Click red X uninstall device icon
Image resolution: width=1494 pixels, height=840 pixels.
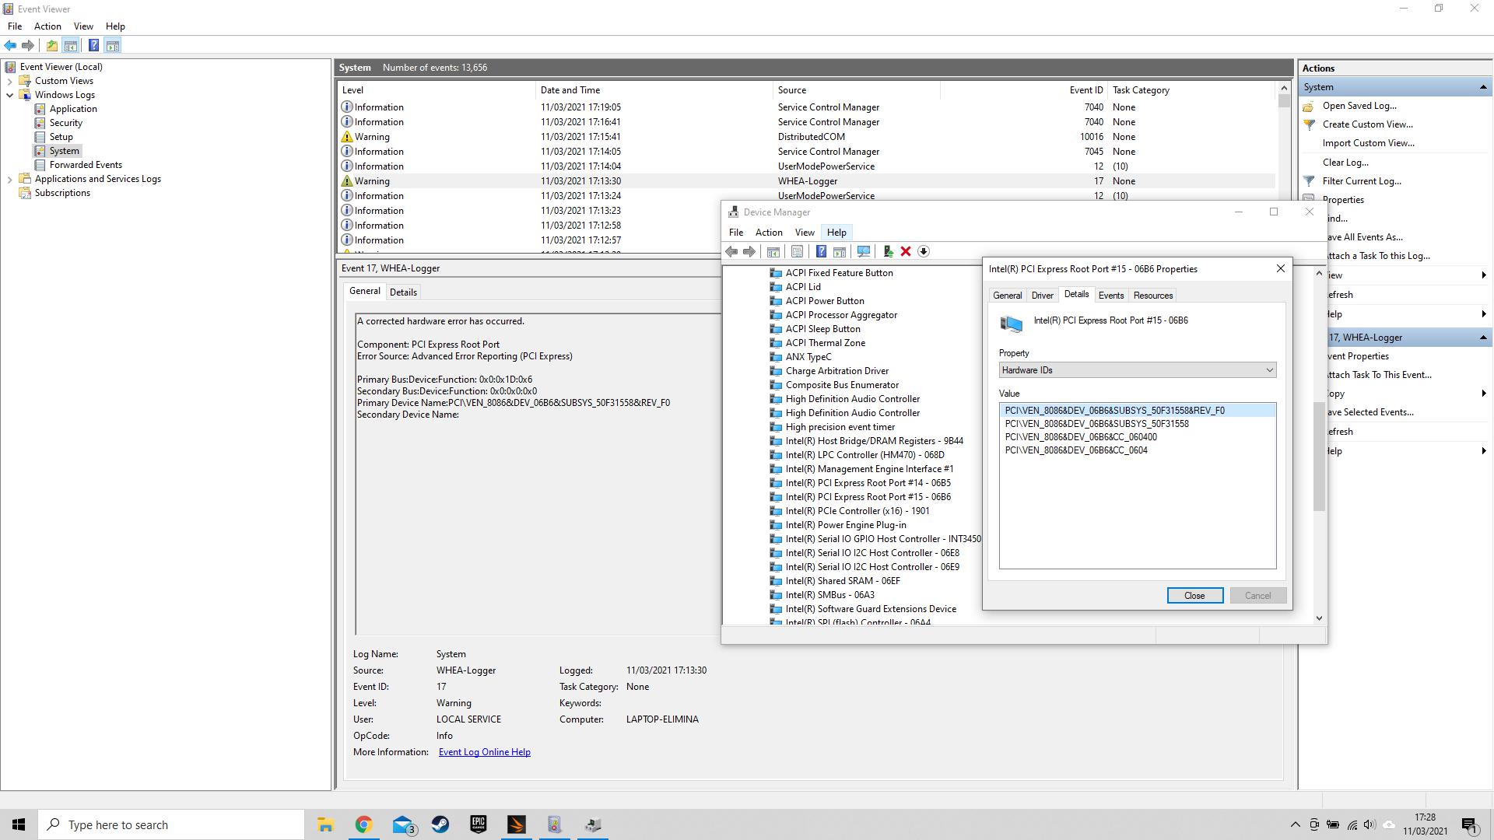pos(906,252)
